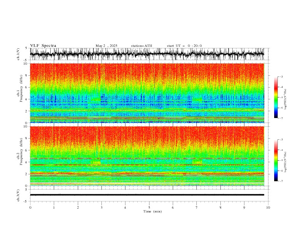Click the "1" tick on the time axis

54,207
